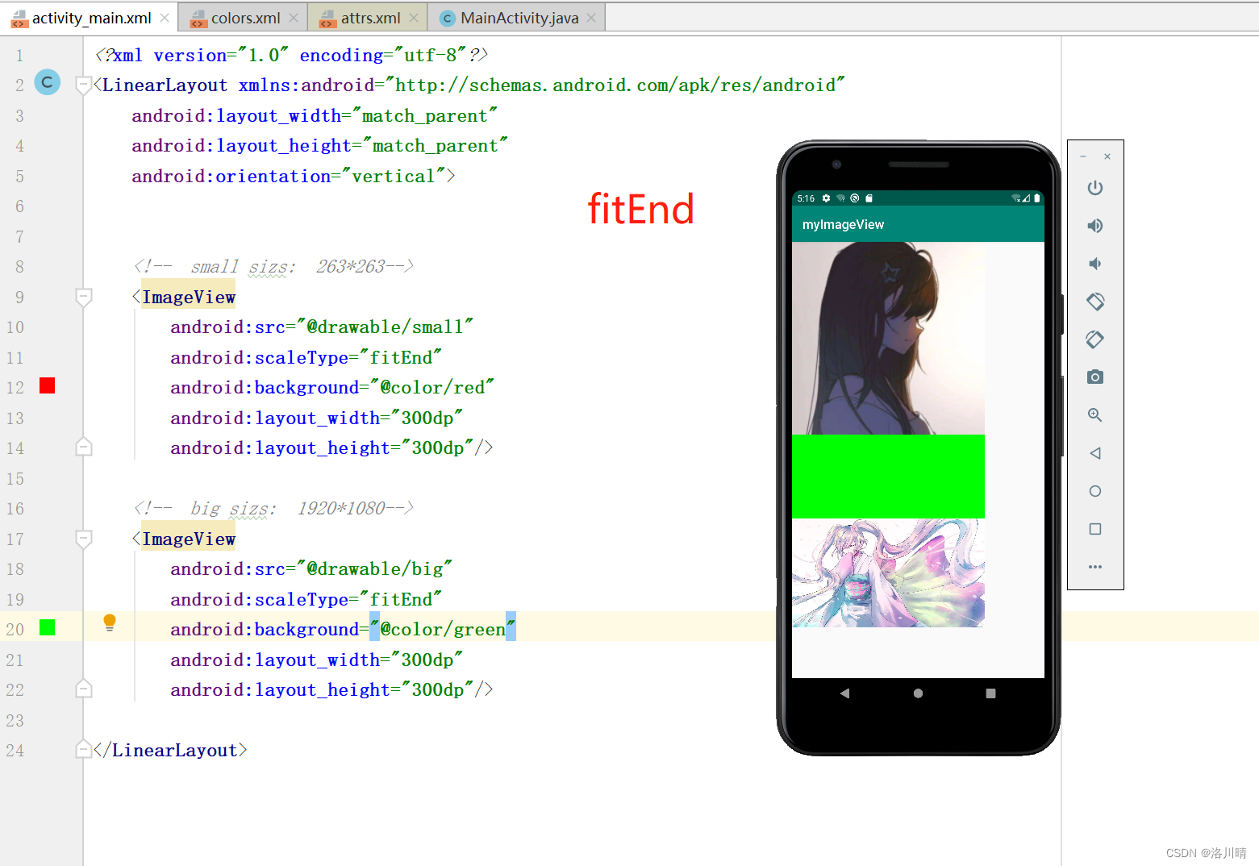Open Extended Controls via the three-dots icon
Screen dimensions: 1259x866
[x=1094, y=567]
